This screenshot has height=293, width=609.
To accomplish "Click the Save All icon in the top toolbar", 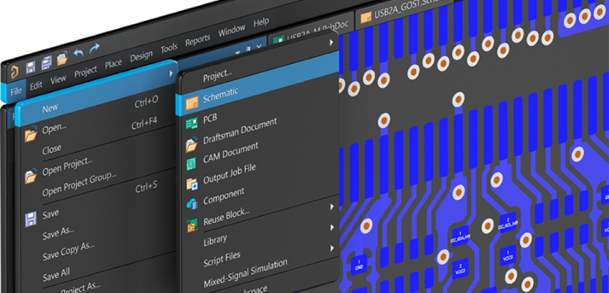I will [x=46, y=63].
